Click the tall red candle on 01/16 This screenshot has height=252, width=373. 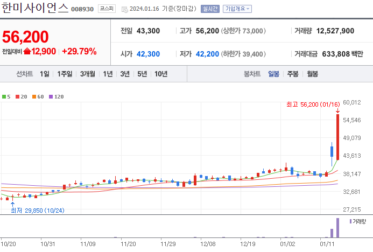(x=338, y=137)
